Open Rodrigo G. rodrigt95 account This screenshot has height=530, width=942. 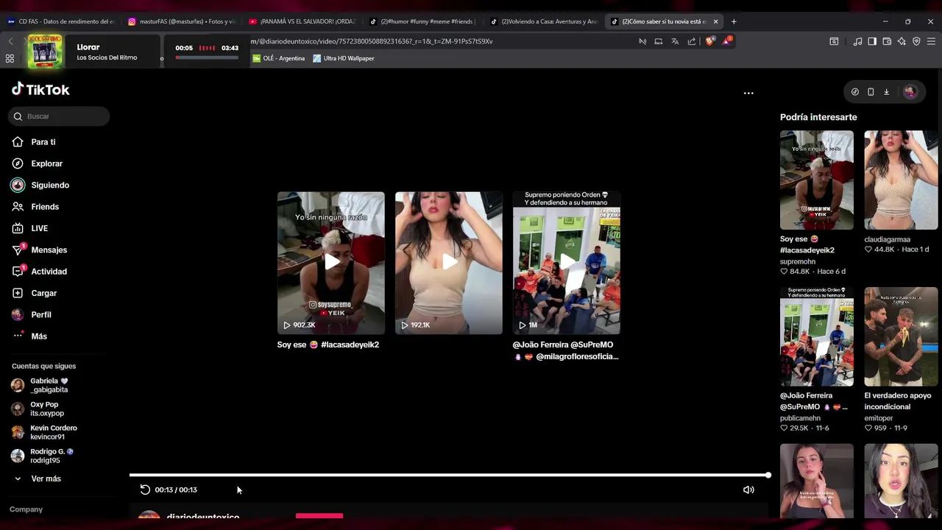tap(52, 456)
